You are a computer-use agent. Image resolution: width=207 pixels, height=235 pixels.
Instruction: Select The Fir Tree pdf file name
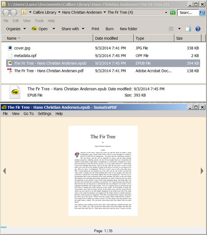[49, 71]
